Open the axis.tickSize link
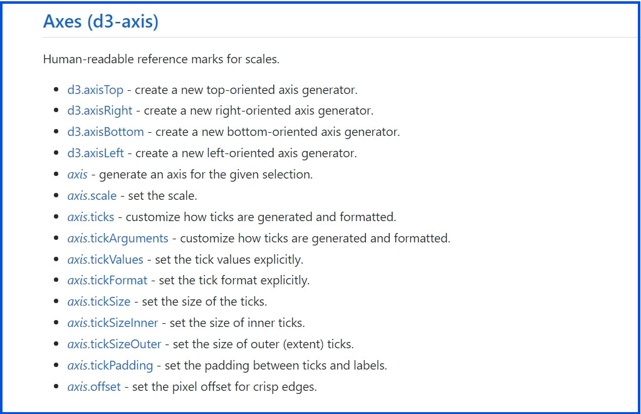This screenshot has height=414, width=641. pyautogui.click(x=98, y=301)
